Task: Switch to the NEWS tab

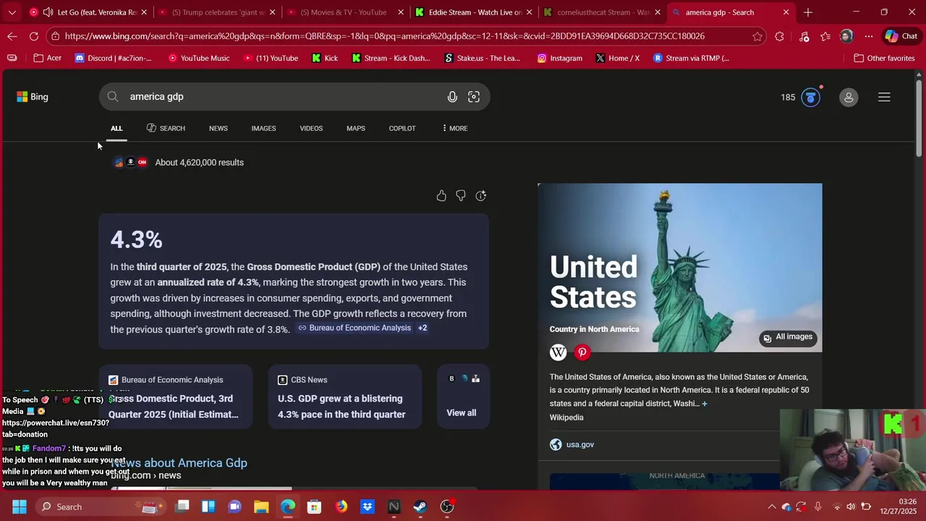Action: (x=218, y=128)
